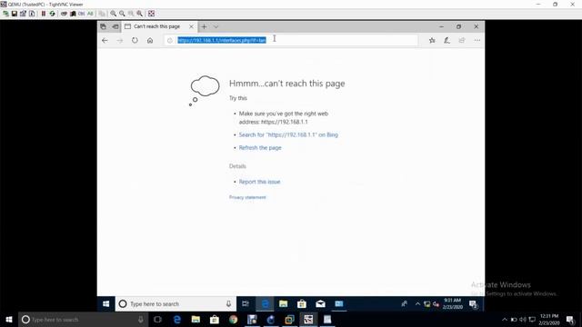Toggle TightVNC full-screen mode icon
The height and width of the screenshot is (327, 582).
152,14
